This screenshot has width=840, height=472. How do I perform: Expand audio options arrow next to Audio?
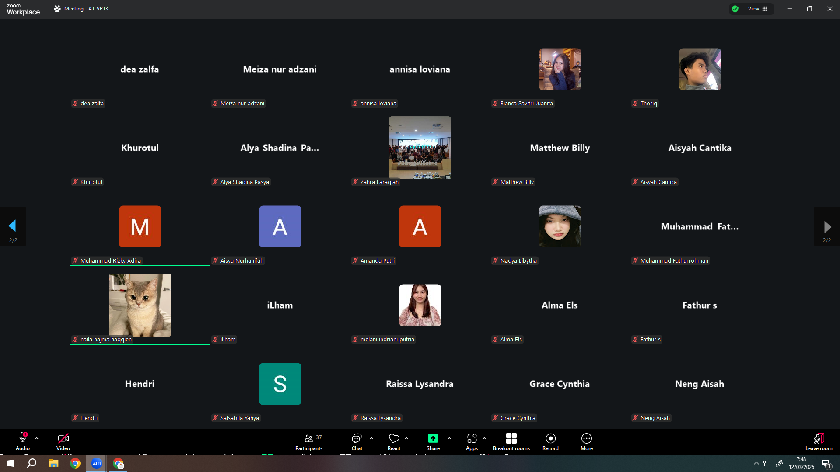click(x=37, y=438)
